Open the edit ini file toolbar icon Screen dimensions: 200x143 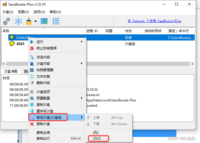[x=44, y=21]
